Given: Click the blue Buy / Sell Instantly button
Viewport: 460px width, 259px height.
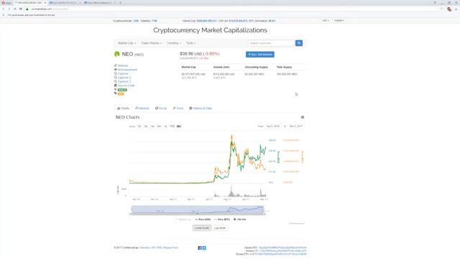Looking at the screenshot, I should (260, 55).
